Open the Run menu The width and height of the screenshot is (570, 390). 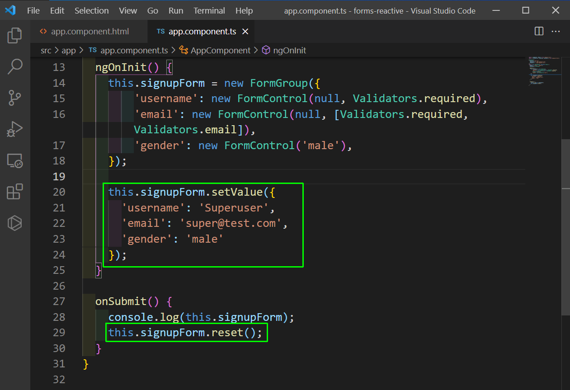tap(176, 10)
